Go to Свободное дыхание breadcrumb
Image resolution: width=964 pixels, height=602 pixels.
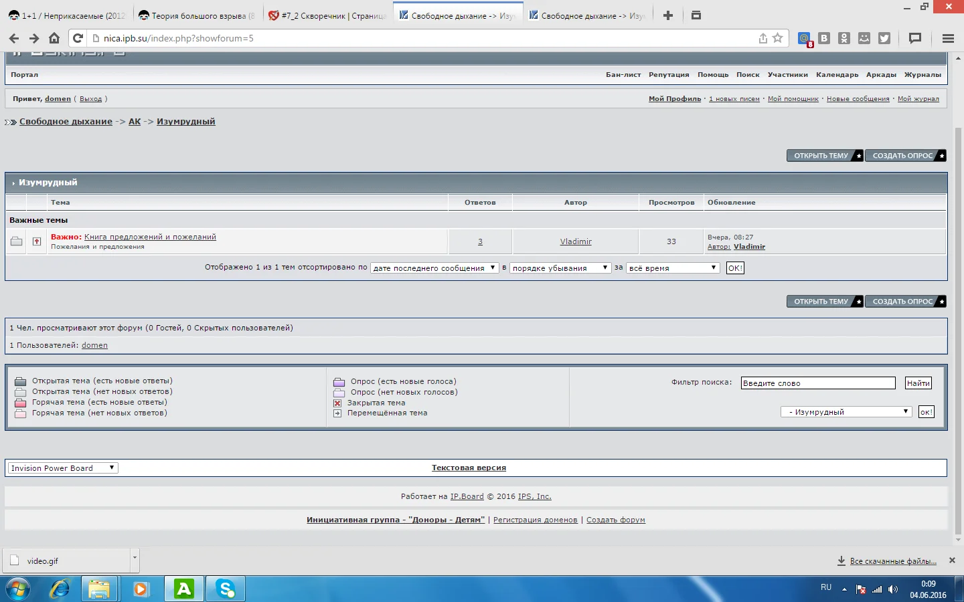click(x=66, y=122)
